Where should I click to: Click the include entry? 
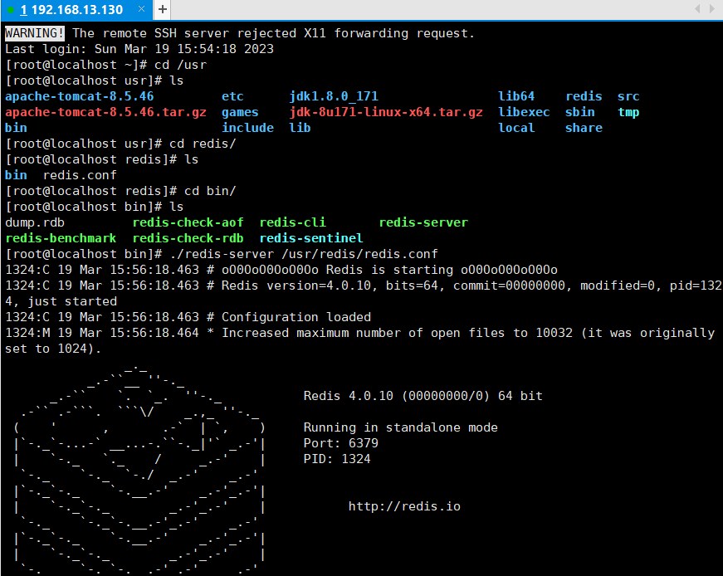click(247, 128)
